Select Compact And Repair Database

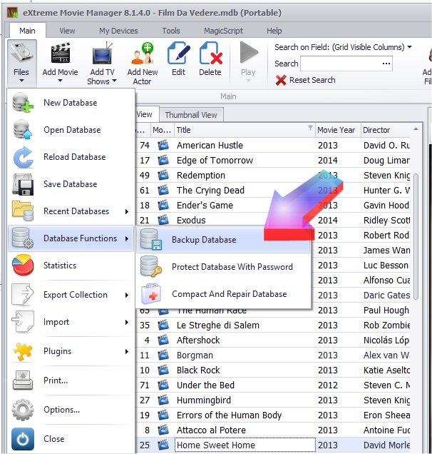pyautogui.click(x=229, y=294)
